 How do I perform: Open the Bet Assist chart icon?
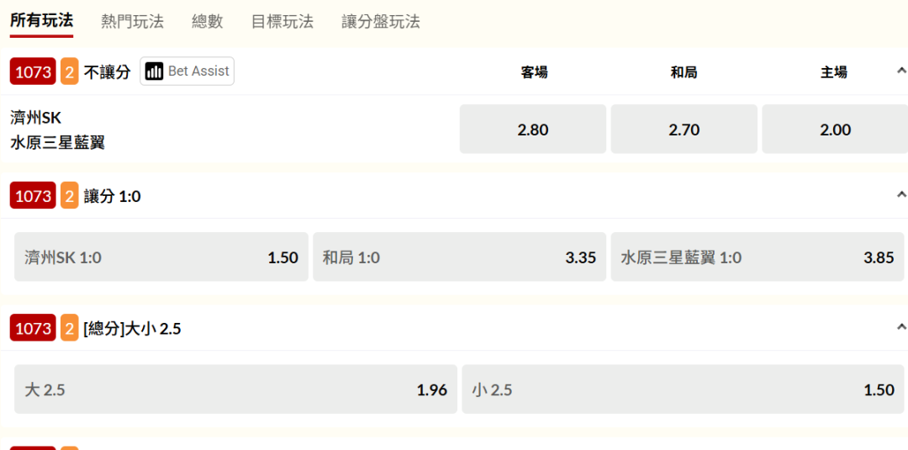click(x=154, y=71)
